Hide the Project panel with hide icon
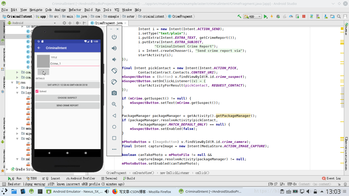 84,23
